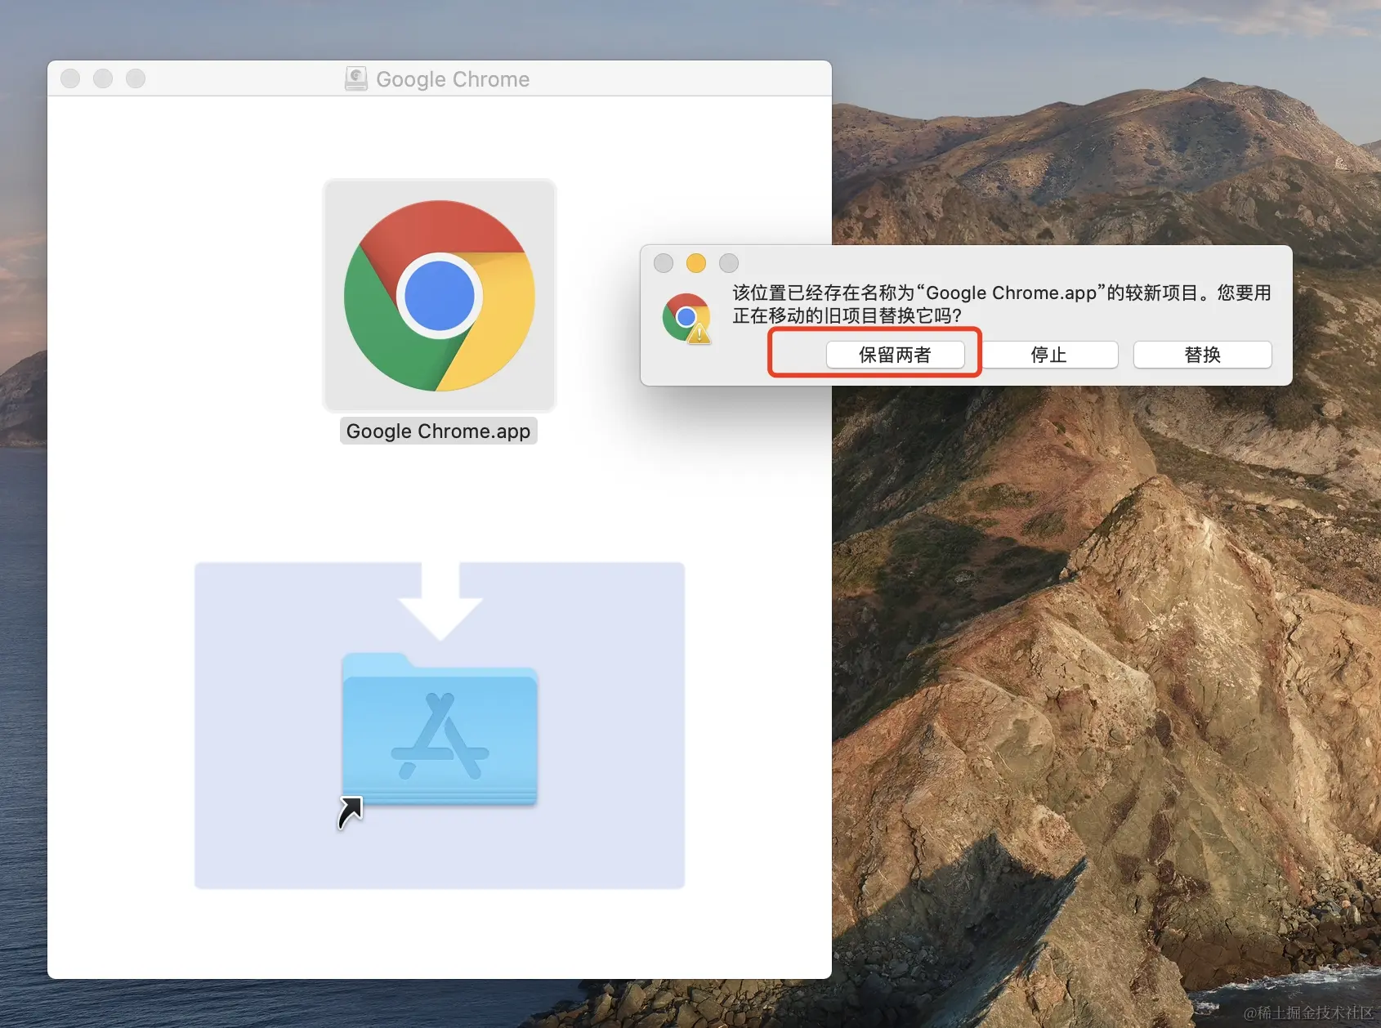Click 替换 to replace the existing app
1381x1028 pixels.
click(x=1203, y=355)
